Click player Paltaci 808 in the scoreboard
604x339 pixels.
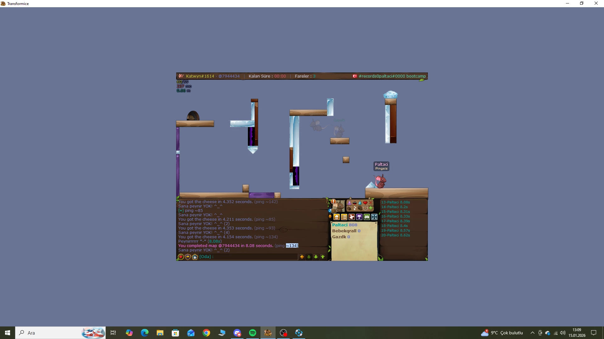coord(345,225)
